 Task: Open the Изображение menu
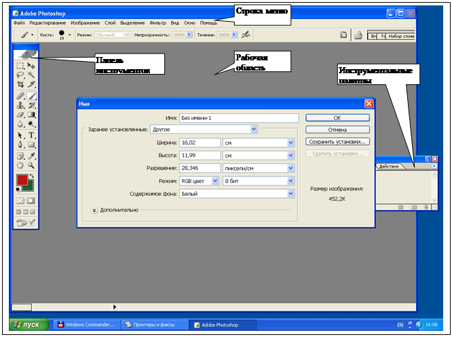click(85, 23)
